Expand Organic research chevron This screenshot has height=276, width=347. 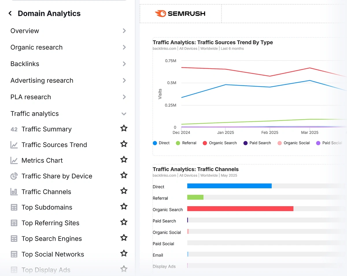pos(124,47)
